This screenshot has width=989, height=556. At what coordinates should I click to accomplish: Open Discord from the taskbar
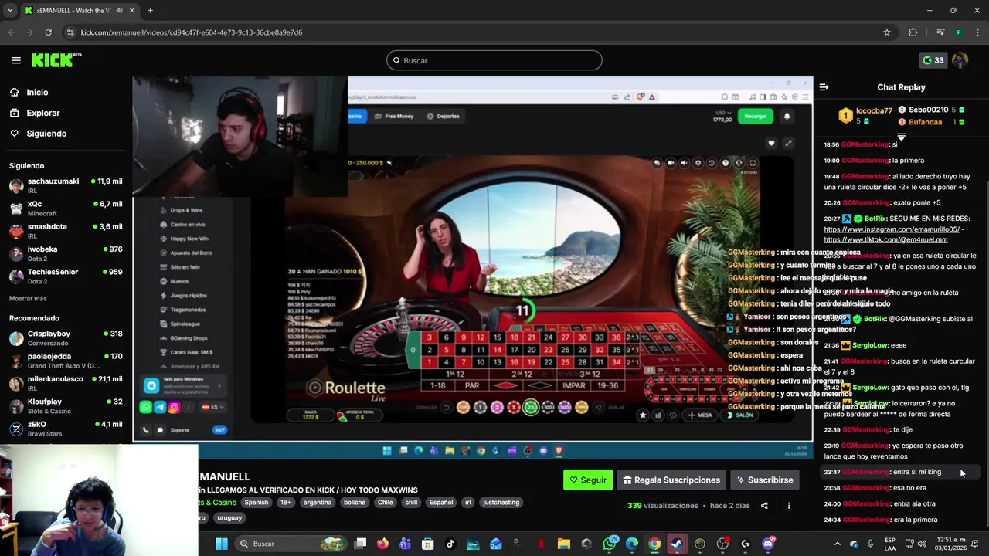click(x=768, y=544)
